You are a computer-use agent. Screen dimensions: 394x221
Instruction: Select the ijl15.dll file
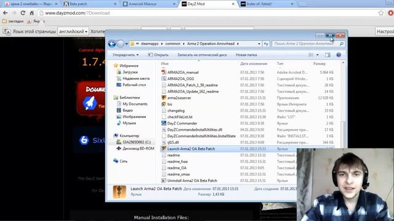coord(173,142)
